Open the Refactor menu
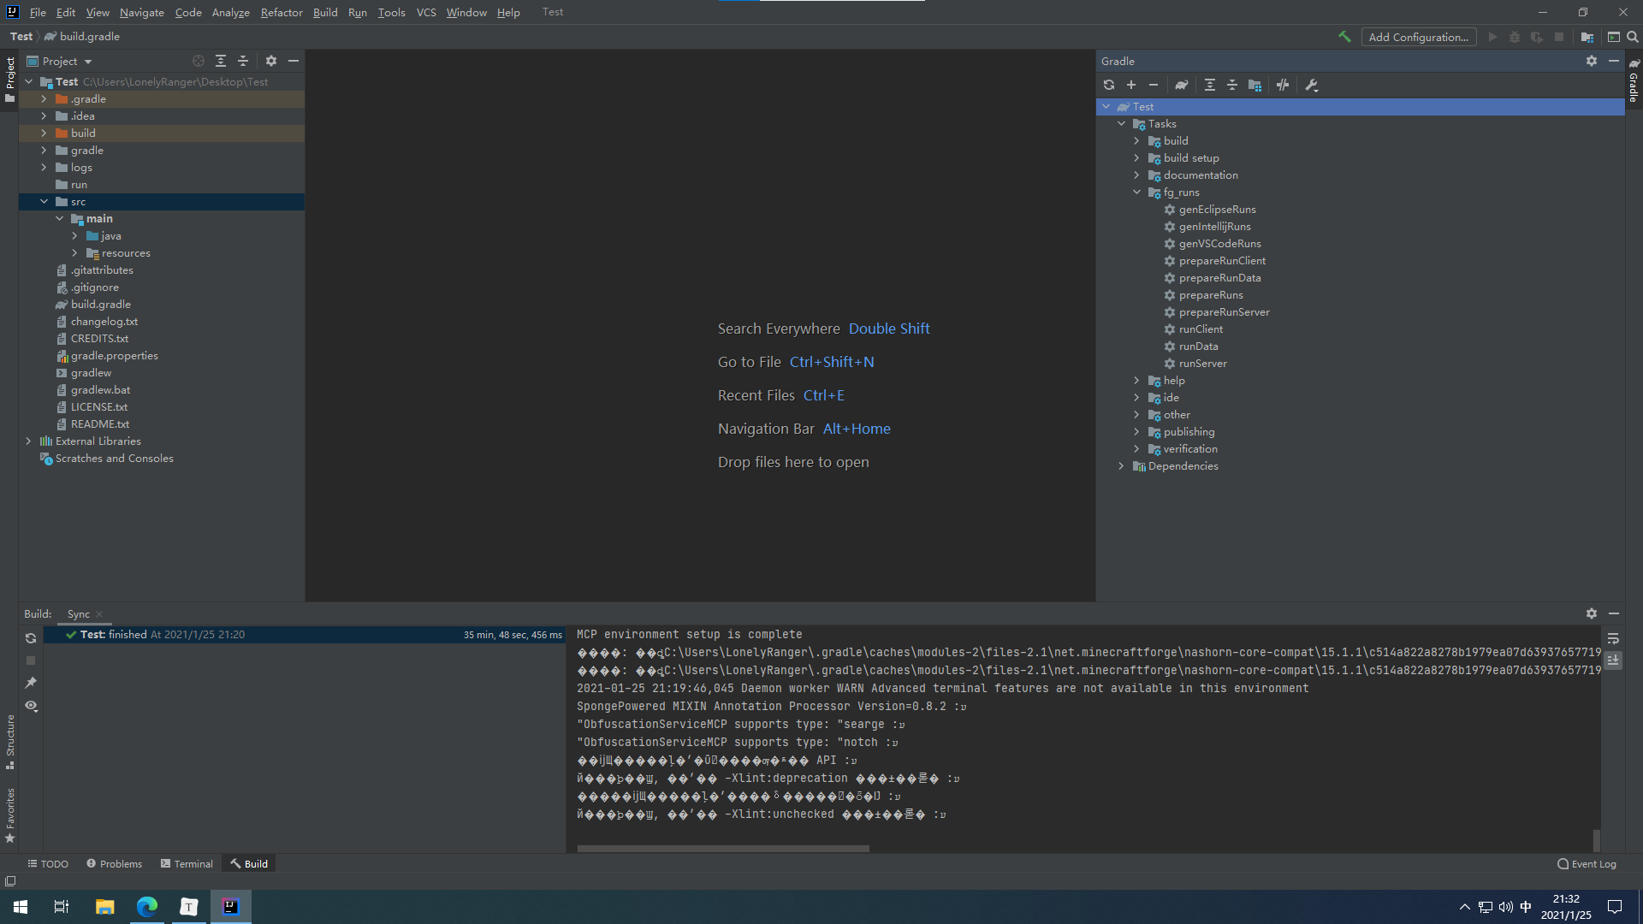 tap(282, 12)
